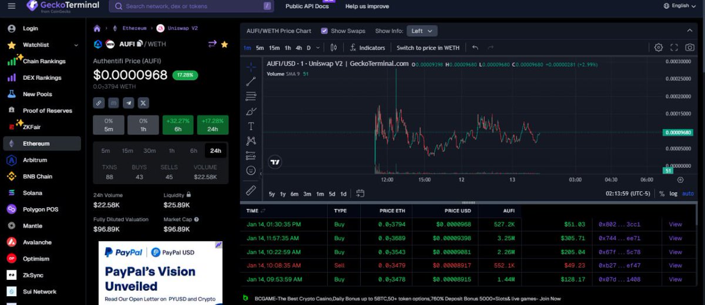Set chart range to 6m

[x=294, y=194]
